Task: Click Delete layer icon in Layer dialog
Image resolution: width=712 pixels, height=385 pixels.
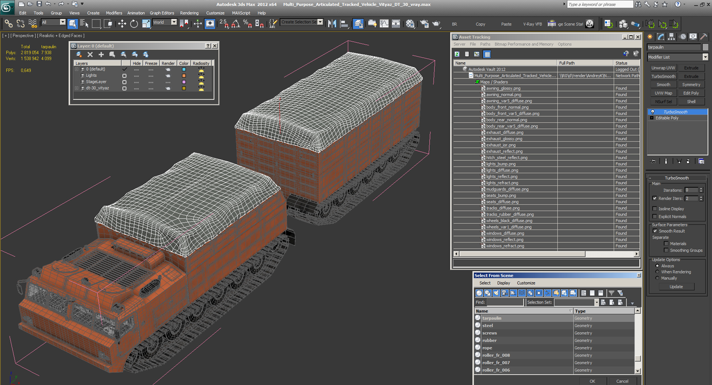Action: (90, 54)
